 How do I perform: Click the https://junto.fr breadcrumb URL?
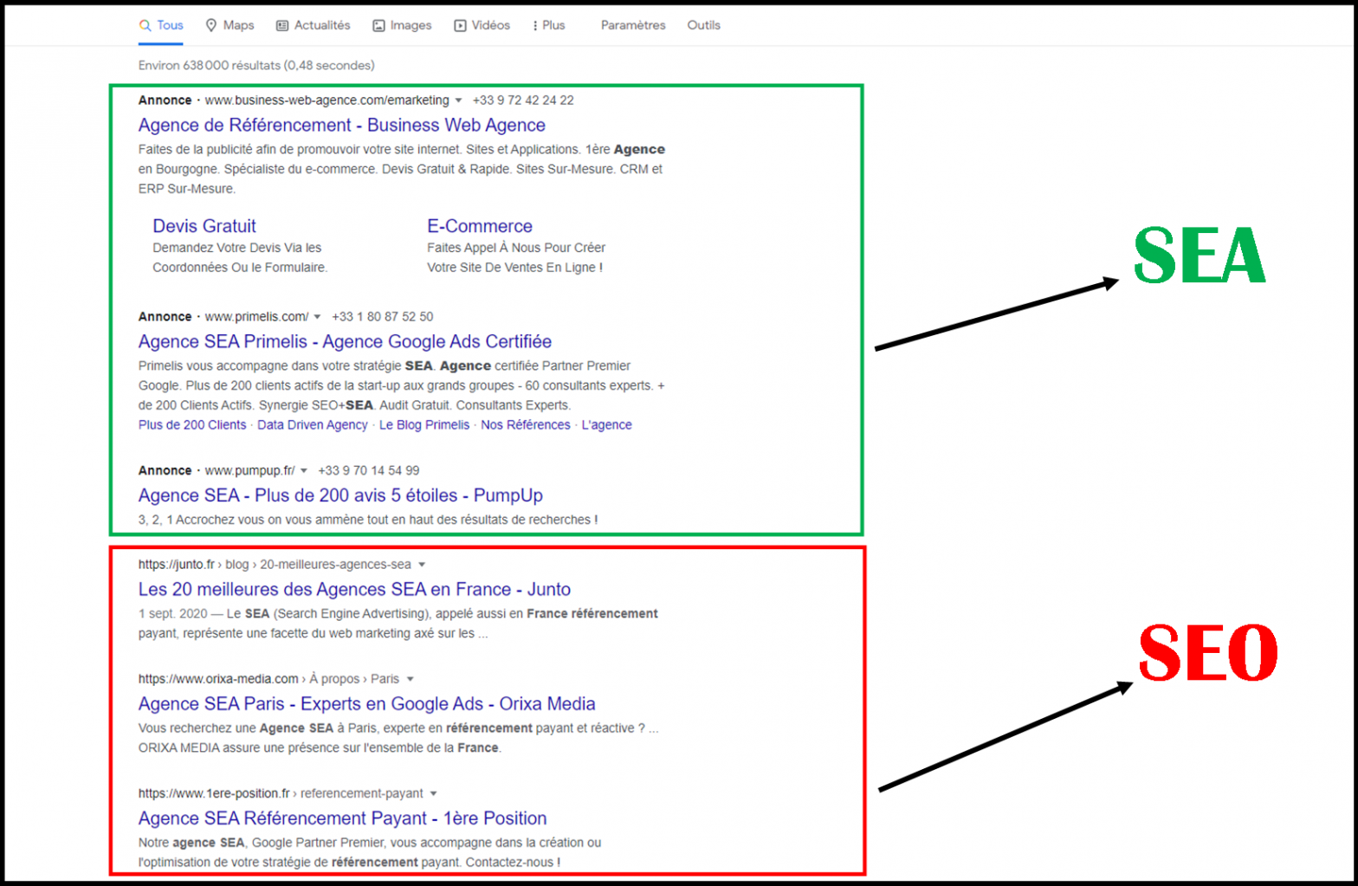pyautogui.click(x=177, y=565)
